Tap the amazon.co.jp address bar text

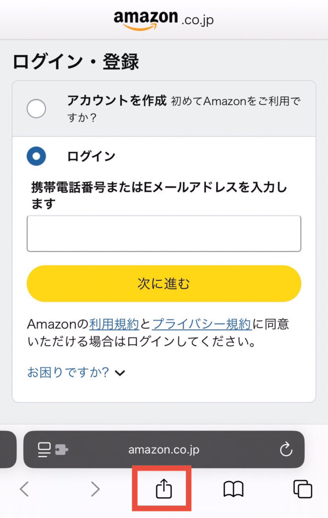pos(163,449)
